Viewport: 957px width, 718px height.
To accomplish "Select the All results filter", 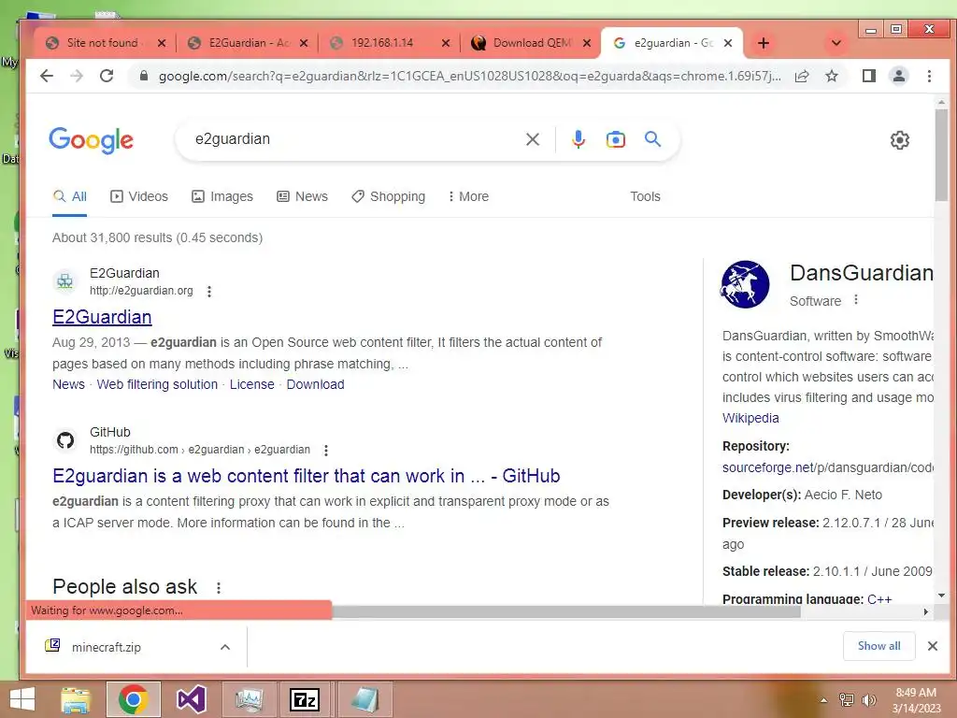I will coord(69,196).
